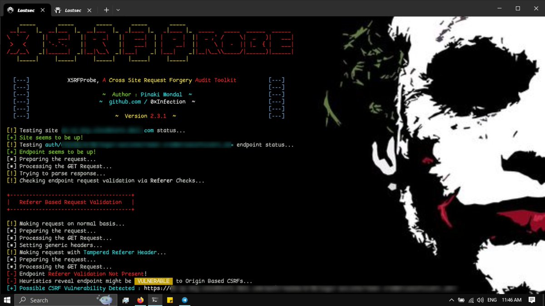Screen dimensions: 545x306
Task: Close the first Lostsec tab
Action: click(x=42, y=10)
